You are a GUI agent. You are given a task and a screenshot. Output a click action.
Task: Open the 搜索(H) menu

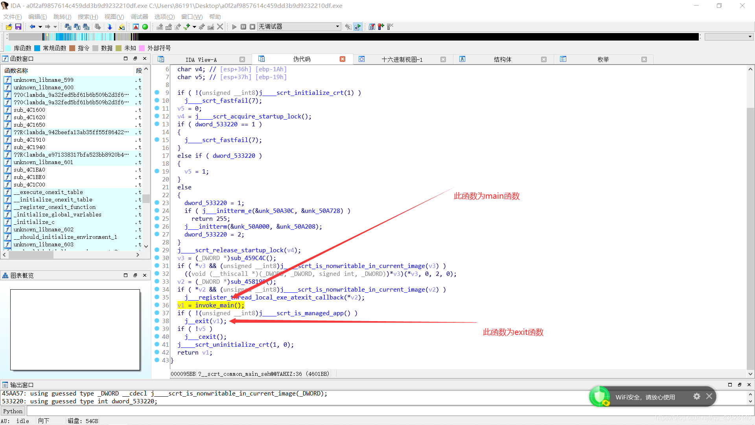pos(88,17)
